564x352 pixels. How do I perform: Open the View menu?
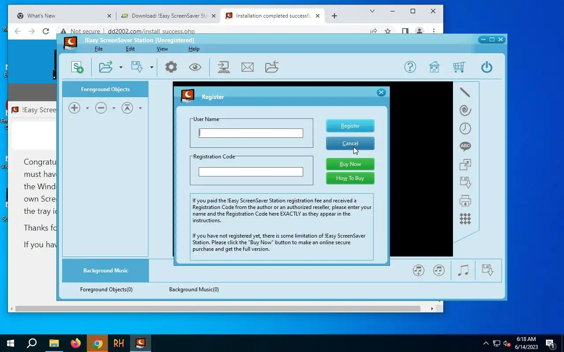point(162,49)
